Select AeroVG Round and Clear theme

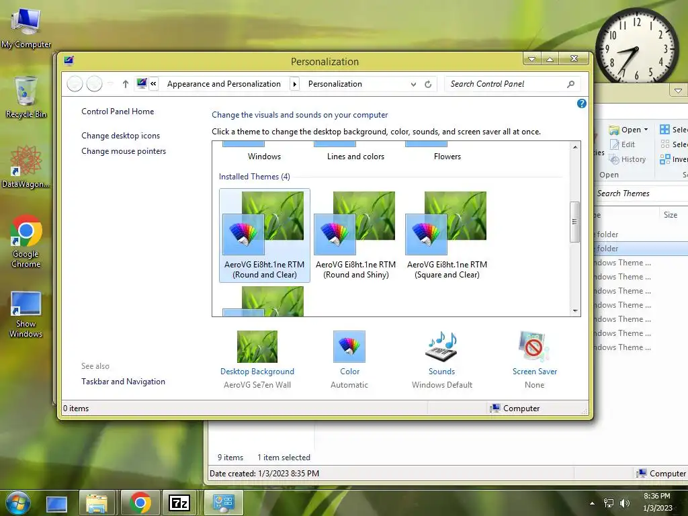pyautogui.click(x=265, y=235)
